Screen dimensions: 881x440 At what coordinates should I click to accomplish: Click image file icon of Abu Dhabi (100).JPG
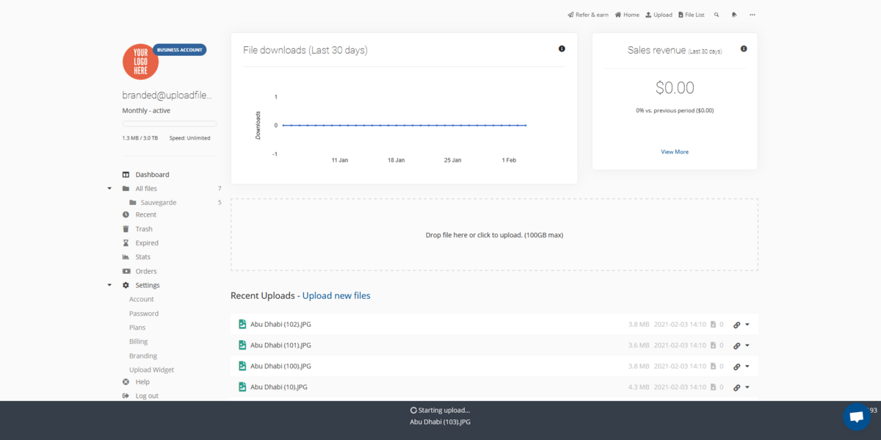coord(242,366)
